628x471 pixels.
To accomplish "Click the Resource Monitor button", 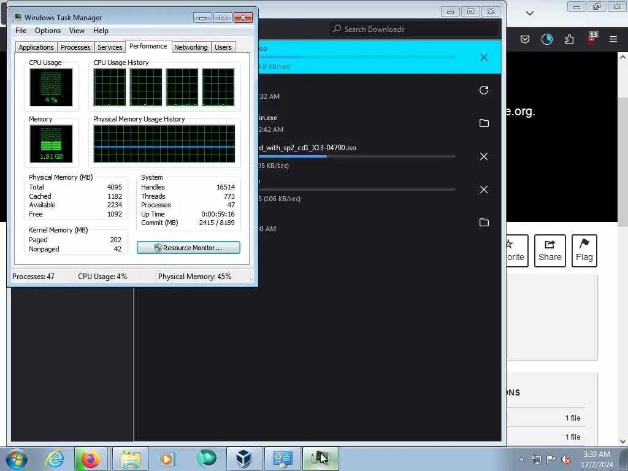I will point(189,248).
